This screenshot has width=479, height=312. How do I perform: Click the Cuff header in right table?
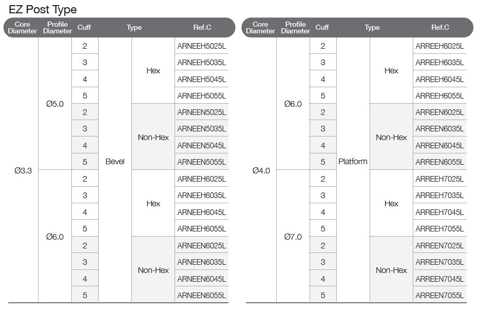[322, 27]
